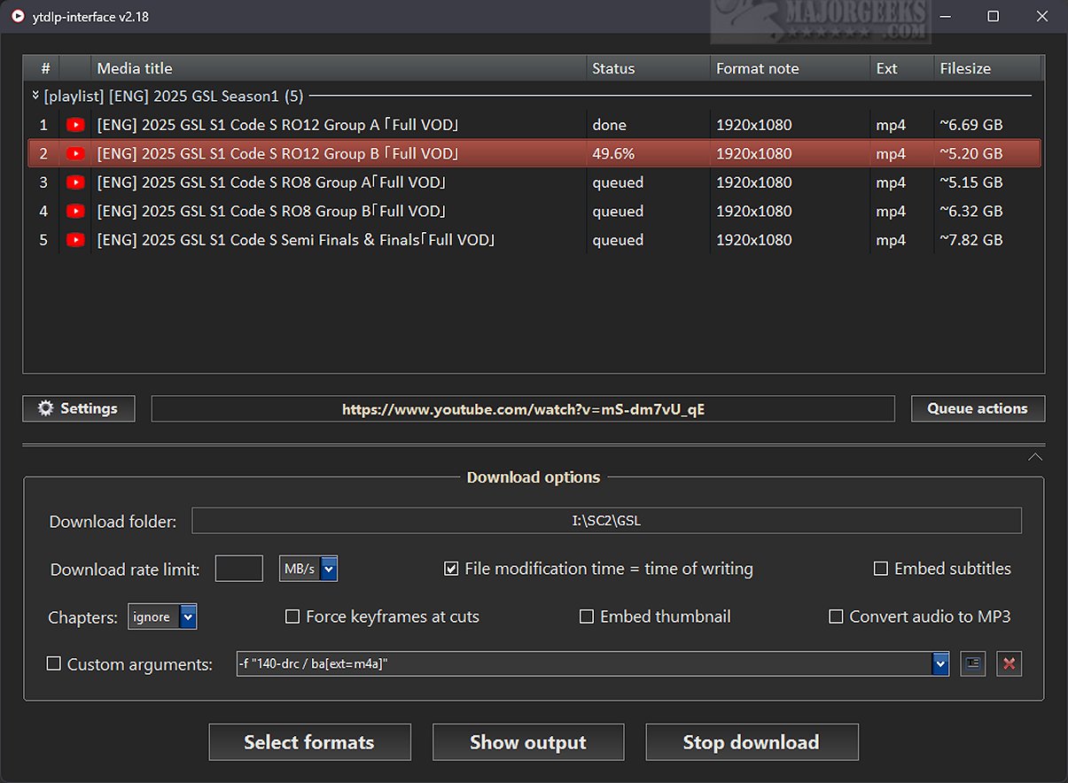Click the app icon in title bar
Viewport: 1068px width, 783px height.
pyautogui.click(x=18, y=17)
